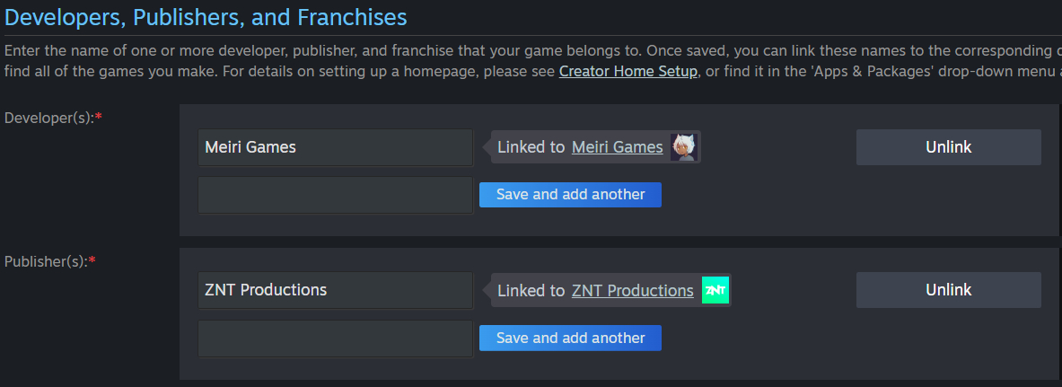Viewport: 1062px width, 387px height.
Task: Click the Publisher(s) field label
Action: pyautogui.click(x=46, y=261)
